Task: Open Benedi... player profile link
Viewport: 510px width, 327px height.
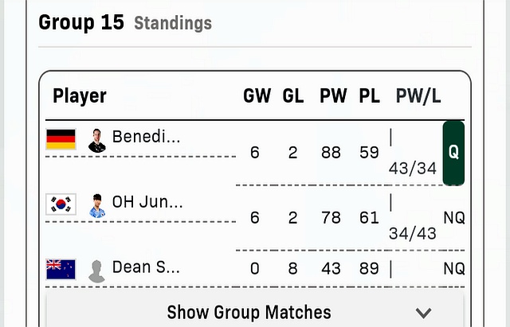Action: coord(146,137)
